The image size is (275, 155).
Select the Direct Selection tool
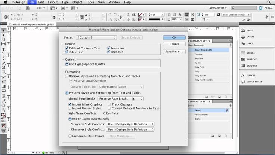[3, 35]
